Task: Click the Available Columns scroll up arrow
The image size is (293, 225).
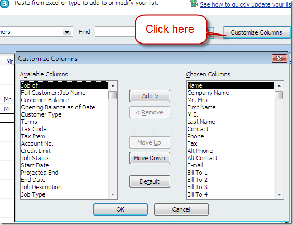Action: coord(113,86)
